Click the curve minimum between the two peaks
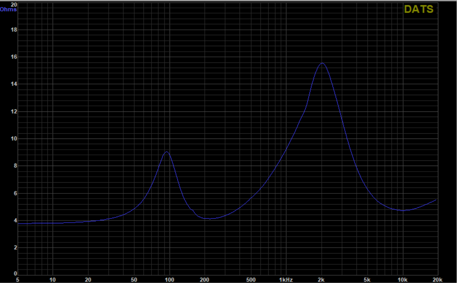This screenshot has height=283, width=457. [210, 219]
